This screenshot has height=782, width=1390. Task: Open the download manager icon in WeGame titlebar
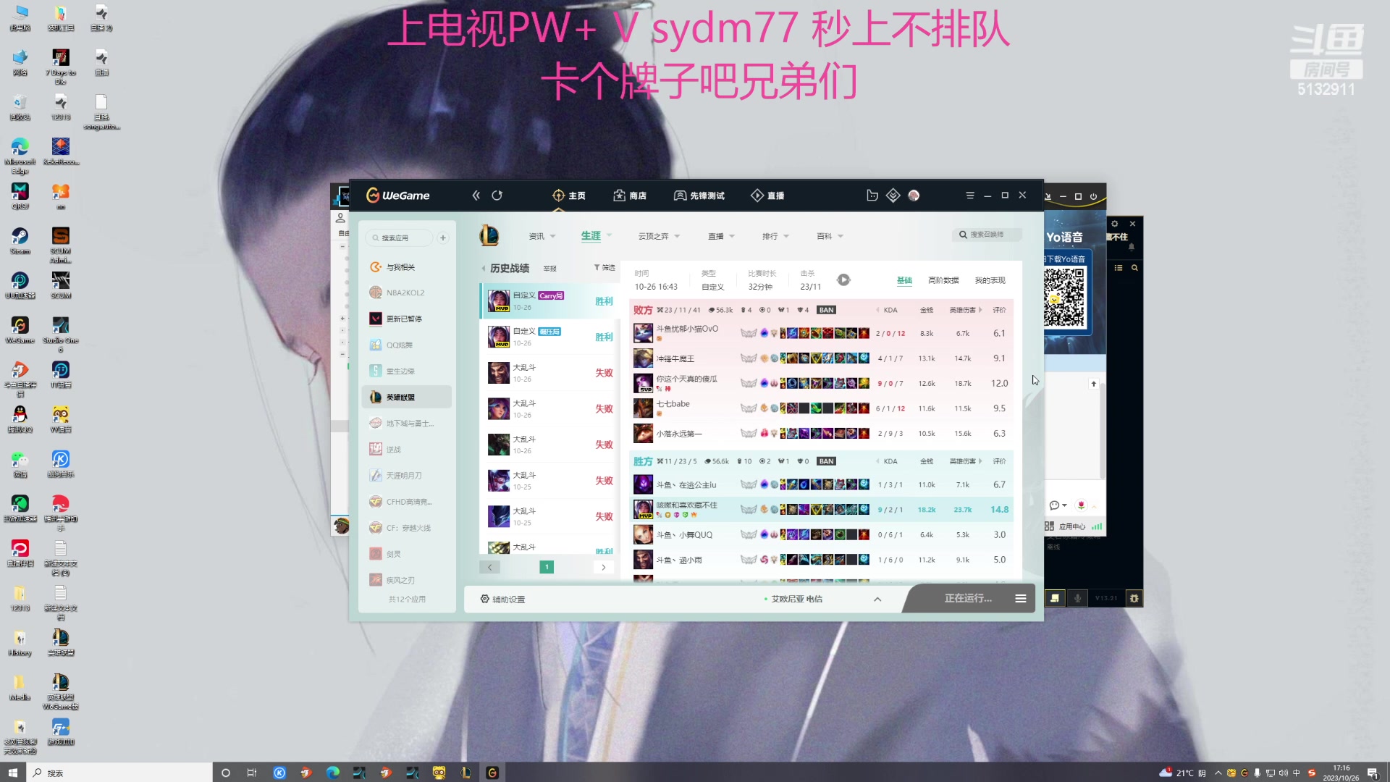click(x=893, y=195)
